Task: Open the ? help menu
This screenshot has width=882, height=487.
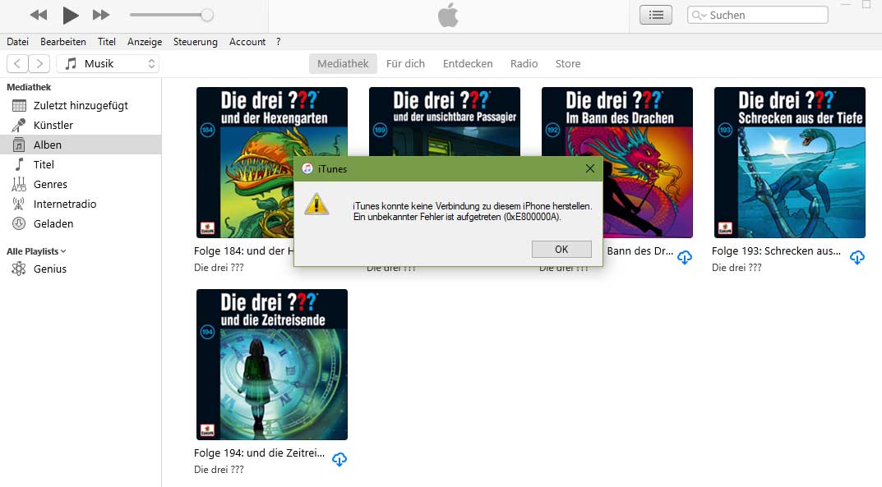Action: click(279, 42)
